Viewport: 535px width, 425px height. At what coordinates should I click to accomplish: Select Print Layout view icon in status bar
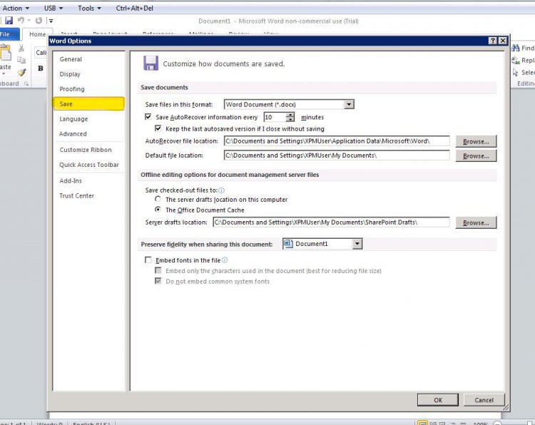point(422,423)
